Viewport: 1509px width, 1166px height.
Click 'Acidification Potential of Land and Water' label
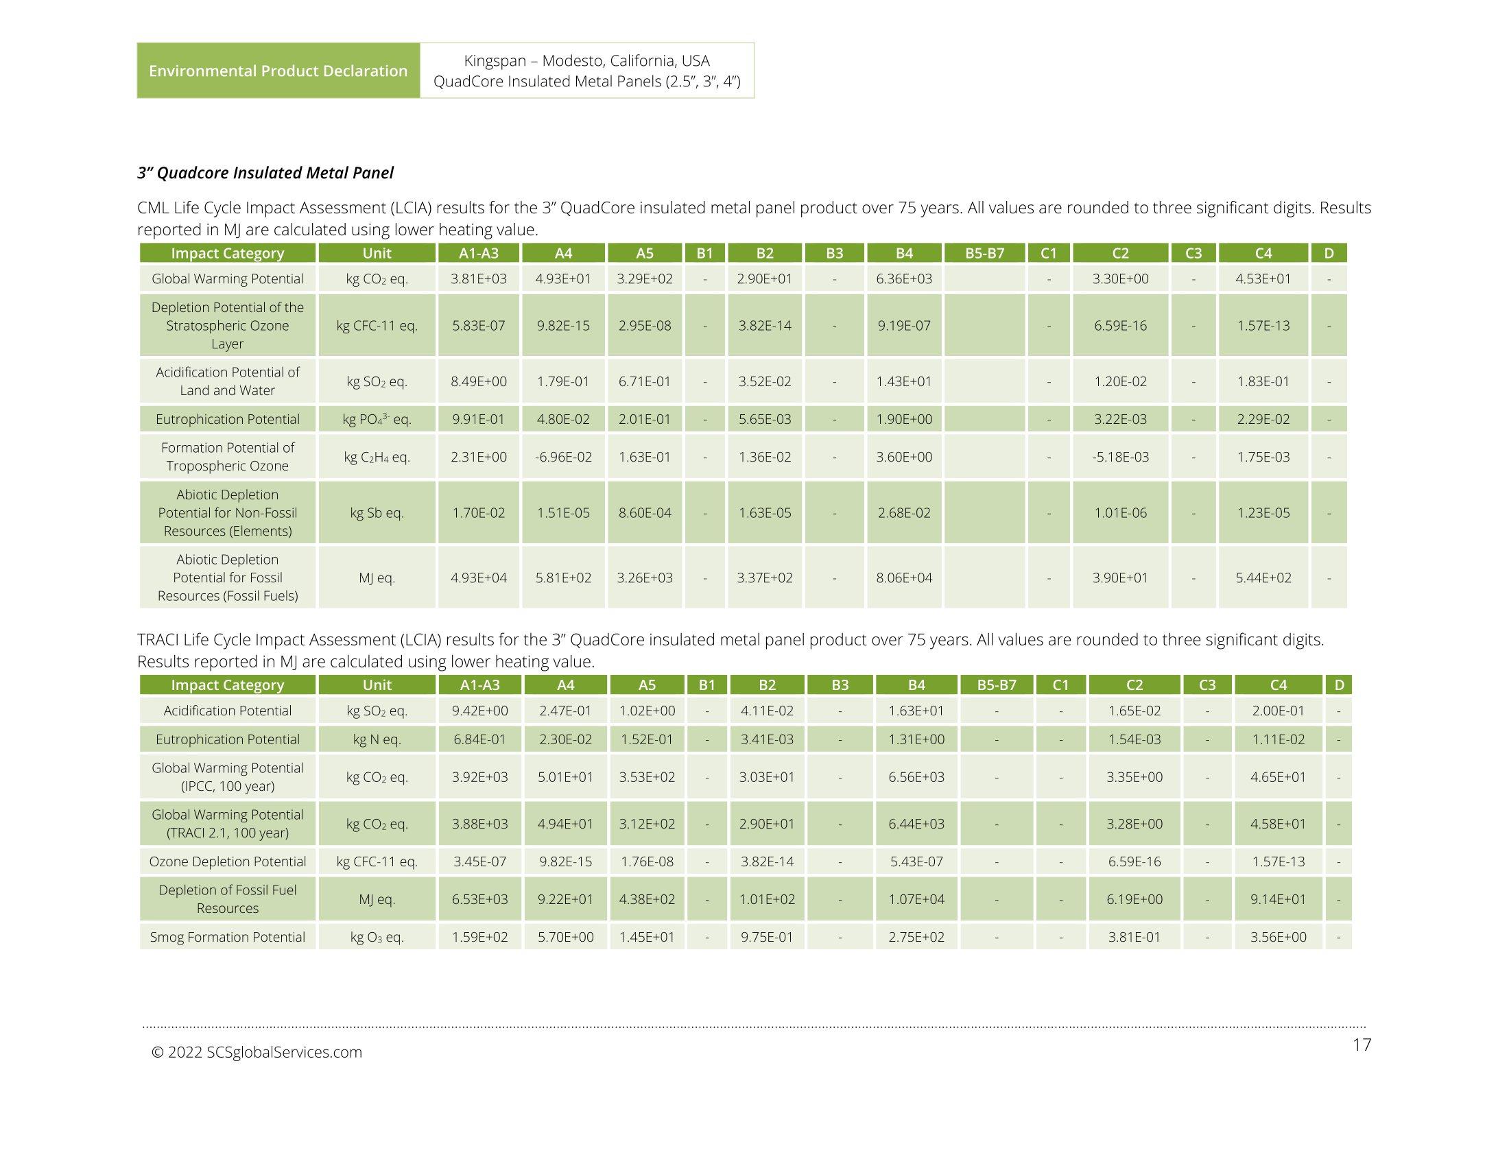click(227, 381)
